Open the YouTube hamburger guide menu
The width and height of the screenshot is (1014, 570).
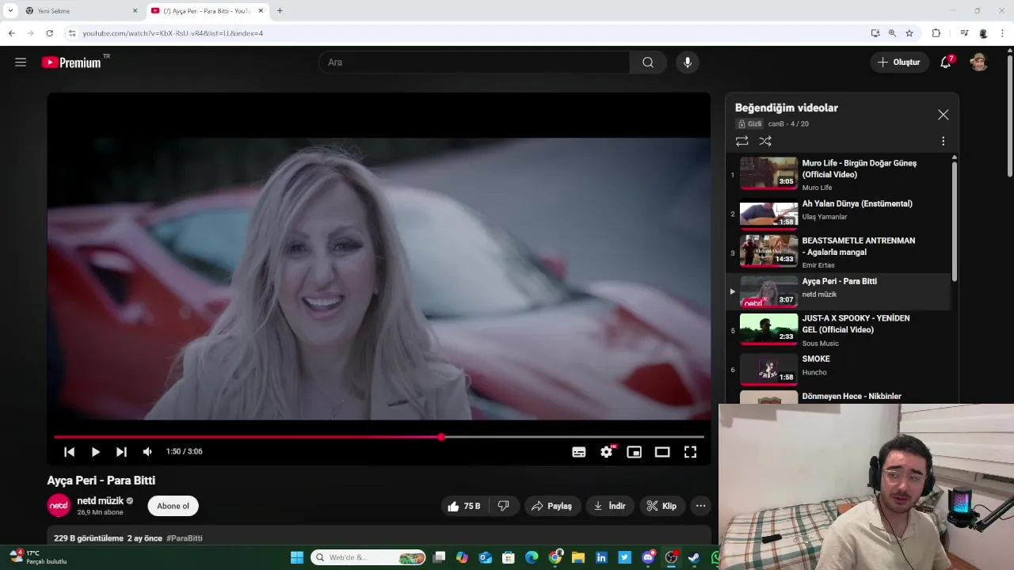click(21, 63)
